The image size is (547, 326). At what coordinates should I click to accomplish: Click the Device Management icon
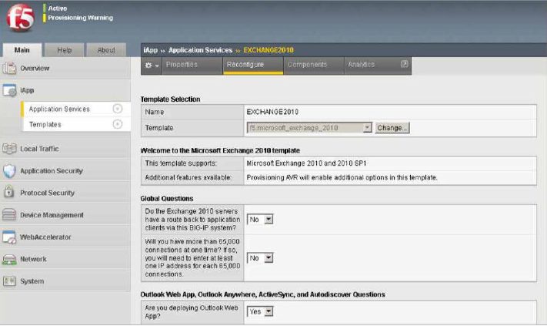(9, 214)
